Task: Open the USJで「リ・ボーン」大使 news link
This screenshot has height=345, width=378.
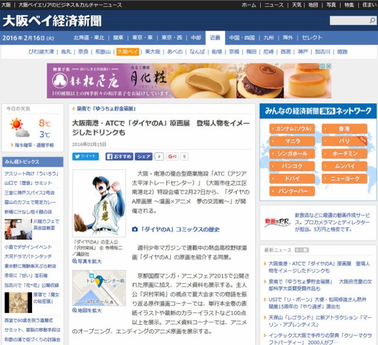Action: 317,303
